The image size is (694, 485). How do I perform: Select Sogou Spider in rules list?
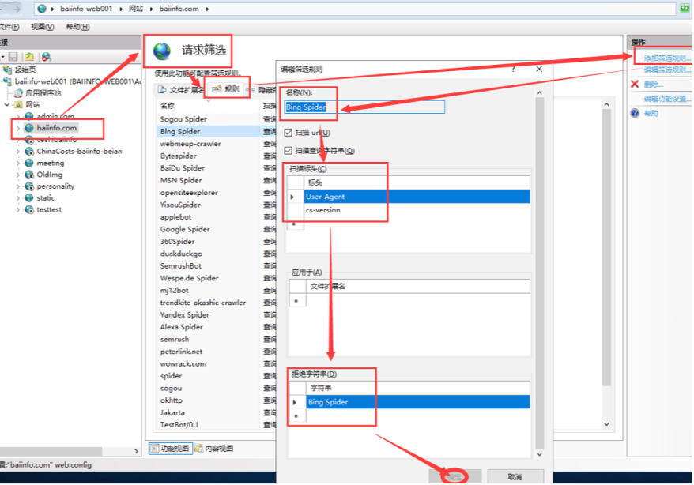tap(183, 119)
